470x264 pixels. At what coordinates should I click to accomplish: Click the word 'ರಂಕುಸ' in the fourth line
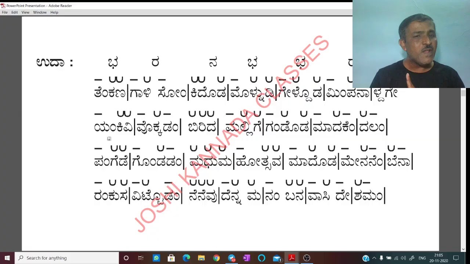[111, 196]
